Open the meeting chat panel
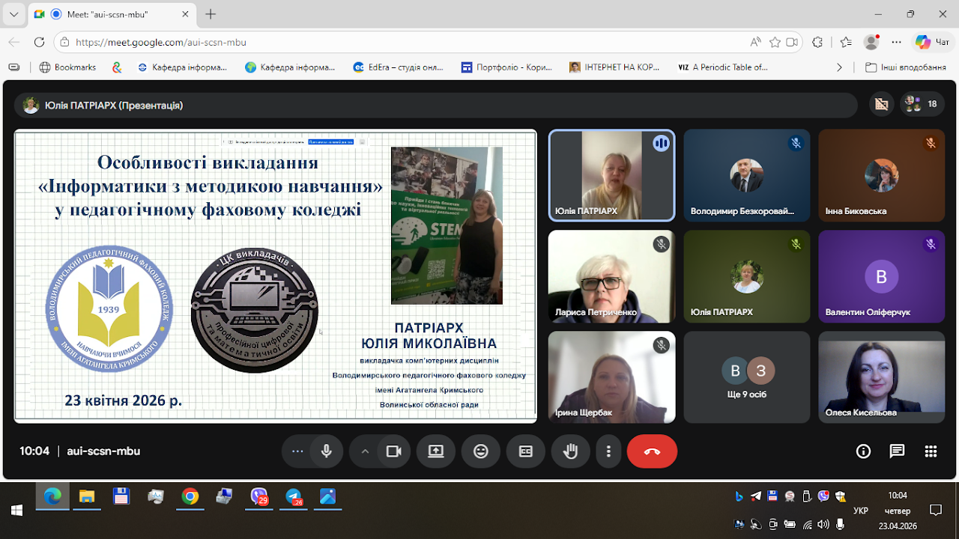The height and width of the screenshot is (539, 959). (897, 451)
